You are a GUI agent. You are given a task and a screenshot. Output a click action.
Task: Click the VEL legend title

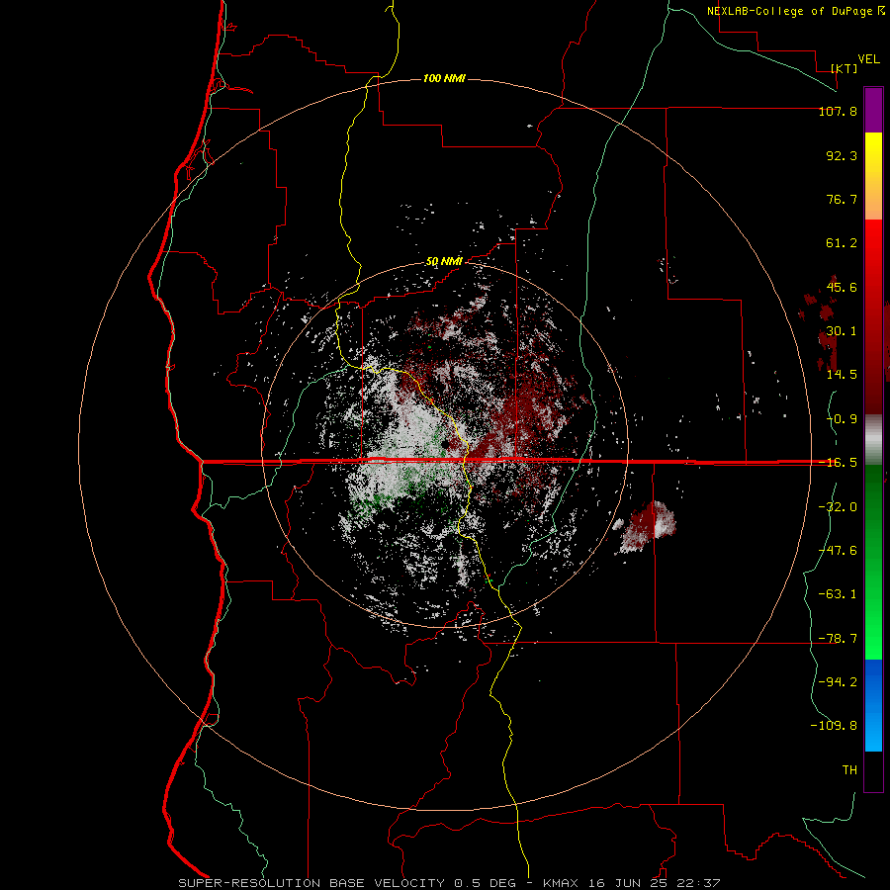tap(868, 59)
